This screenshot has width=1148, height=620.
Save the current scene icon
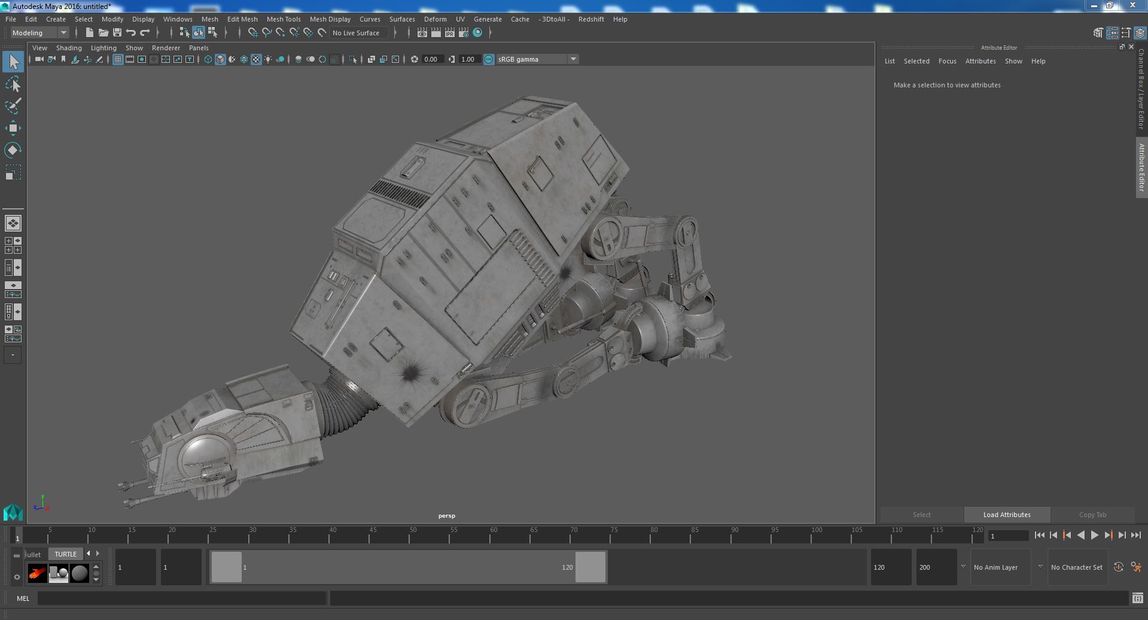(x=117, y=33)
